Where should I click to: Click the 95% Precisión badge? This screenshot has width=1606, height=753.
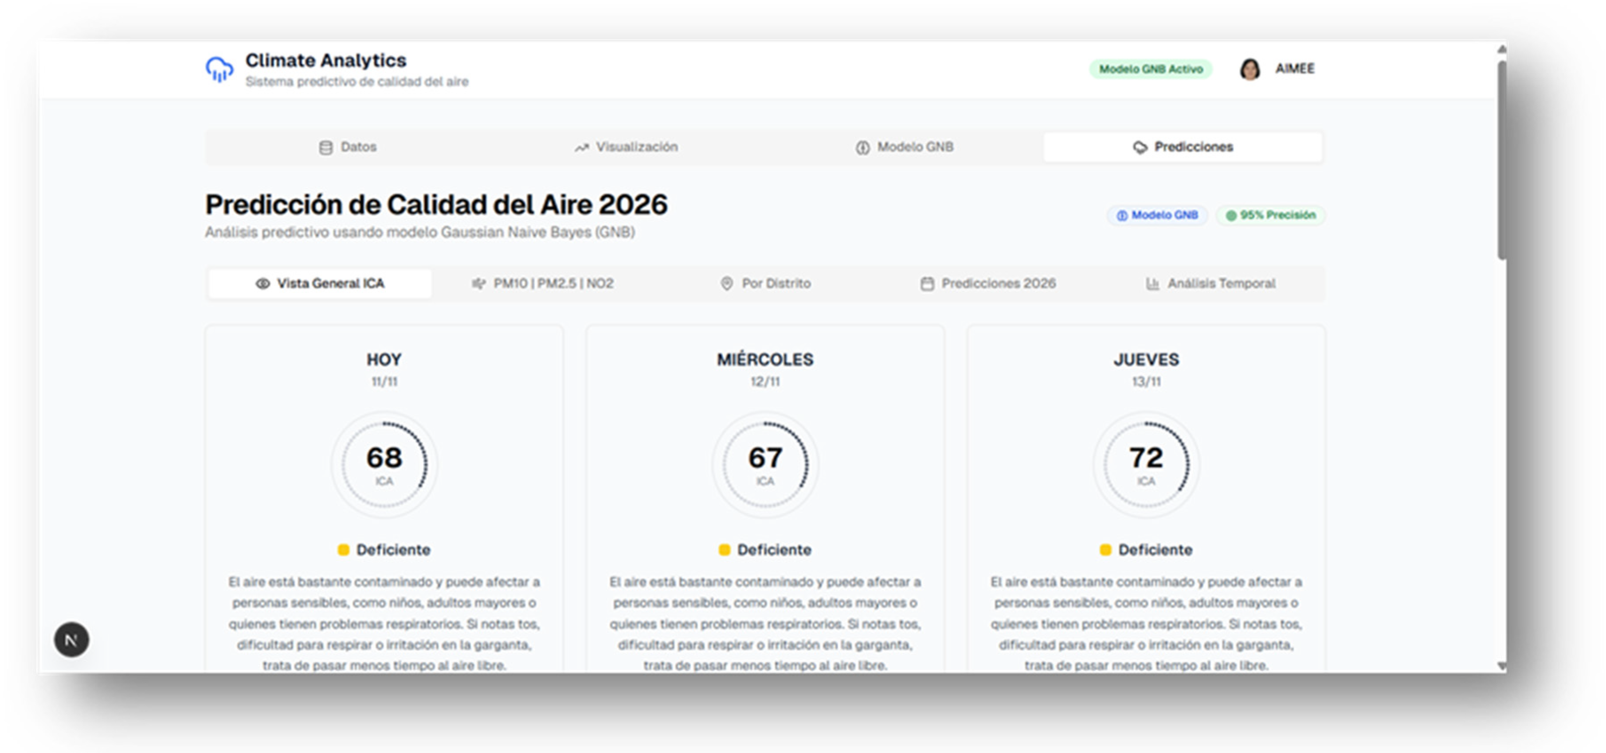click(x=1271, y=216)
